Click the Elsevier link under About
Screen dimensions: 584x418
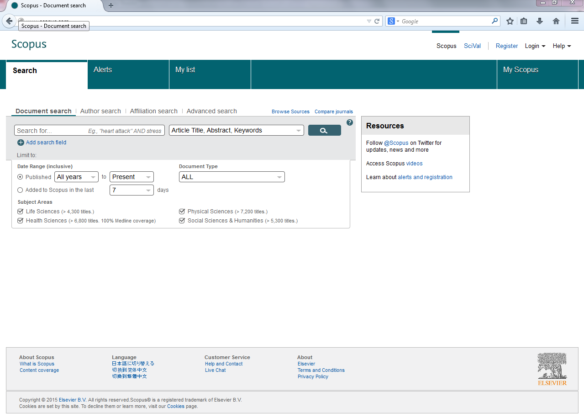tap(306, 364)
